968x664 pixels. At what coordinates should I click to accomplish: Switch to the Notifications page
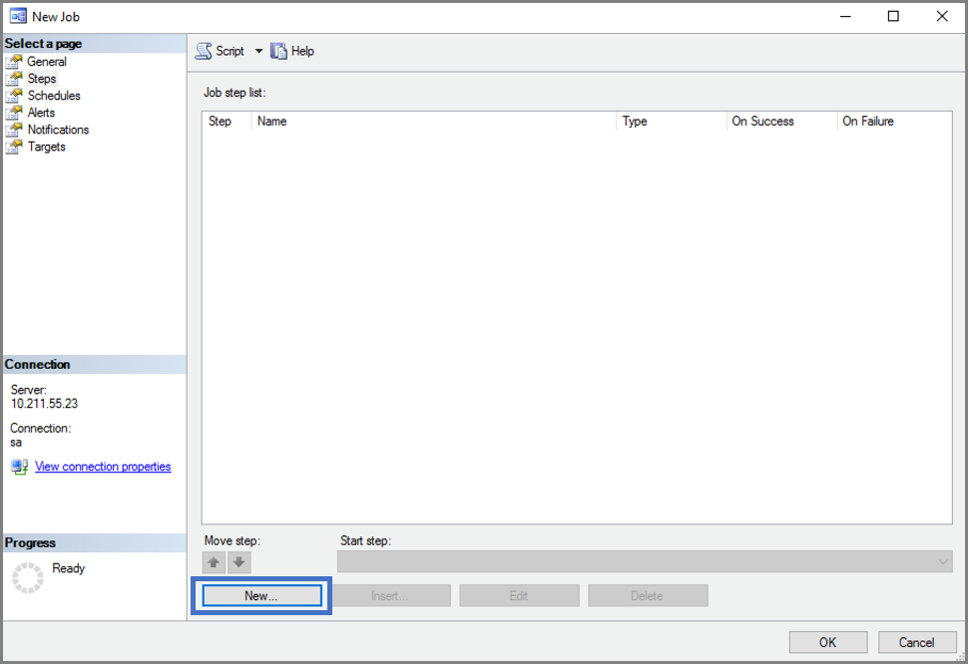coord(58,130)
